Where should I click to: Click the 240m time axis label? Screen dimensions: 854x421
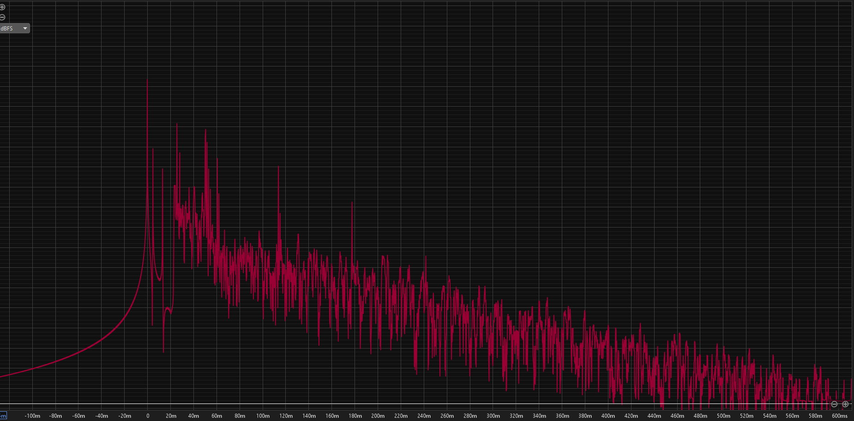(x=424, y=416)
